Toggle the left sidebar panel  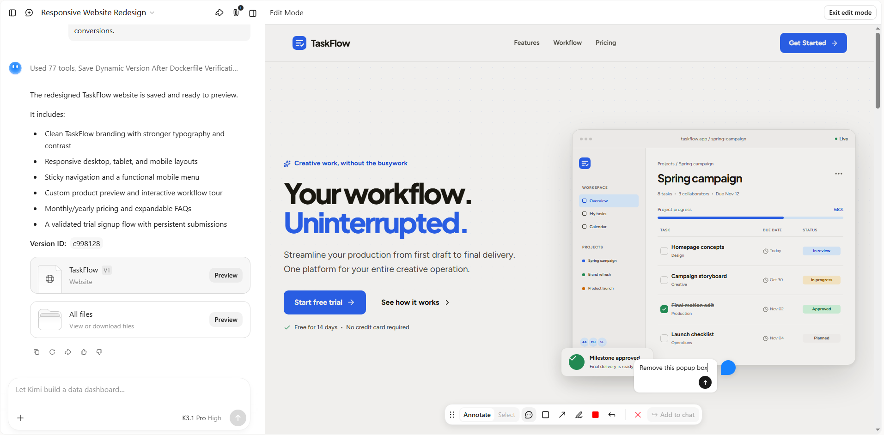tap(12, 12)
